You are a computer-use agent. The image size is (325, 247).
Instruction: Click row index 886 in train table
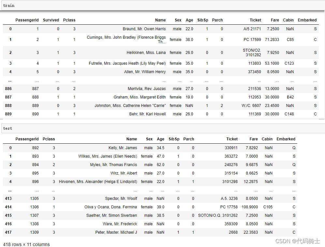point(8,89)
